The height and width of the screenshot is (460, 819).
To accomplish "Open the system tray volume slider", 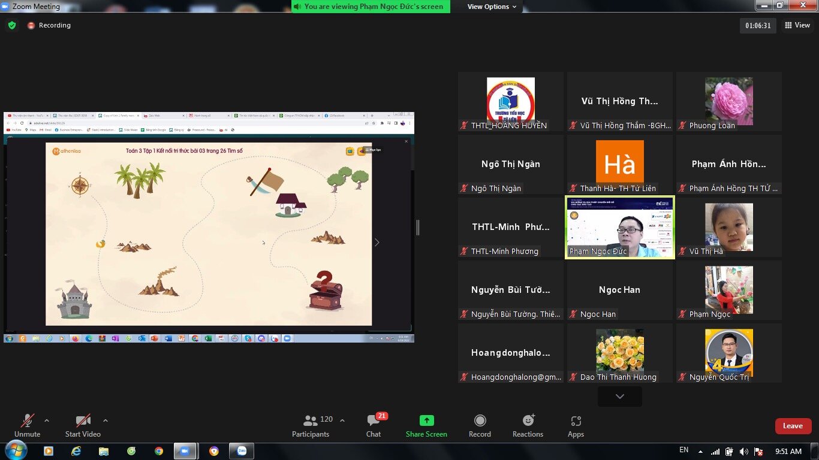I will (744, 450).
